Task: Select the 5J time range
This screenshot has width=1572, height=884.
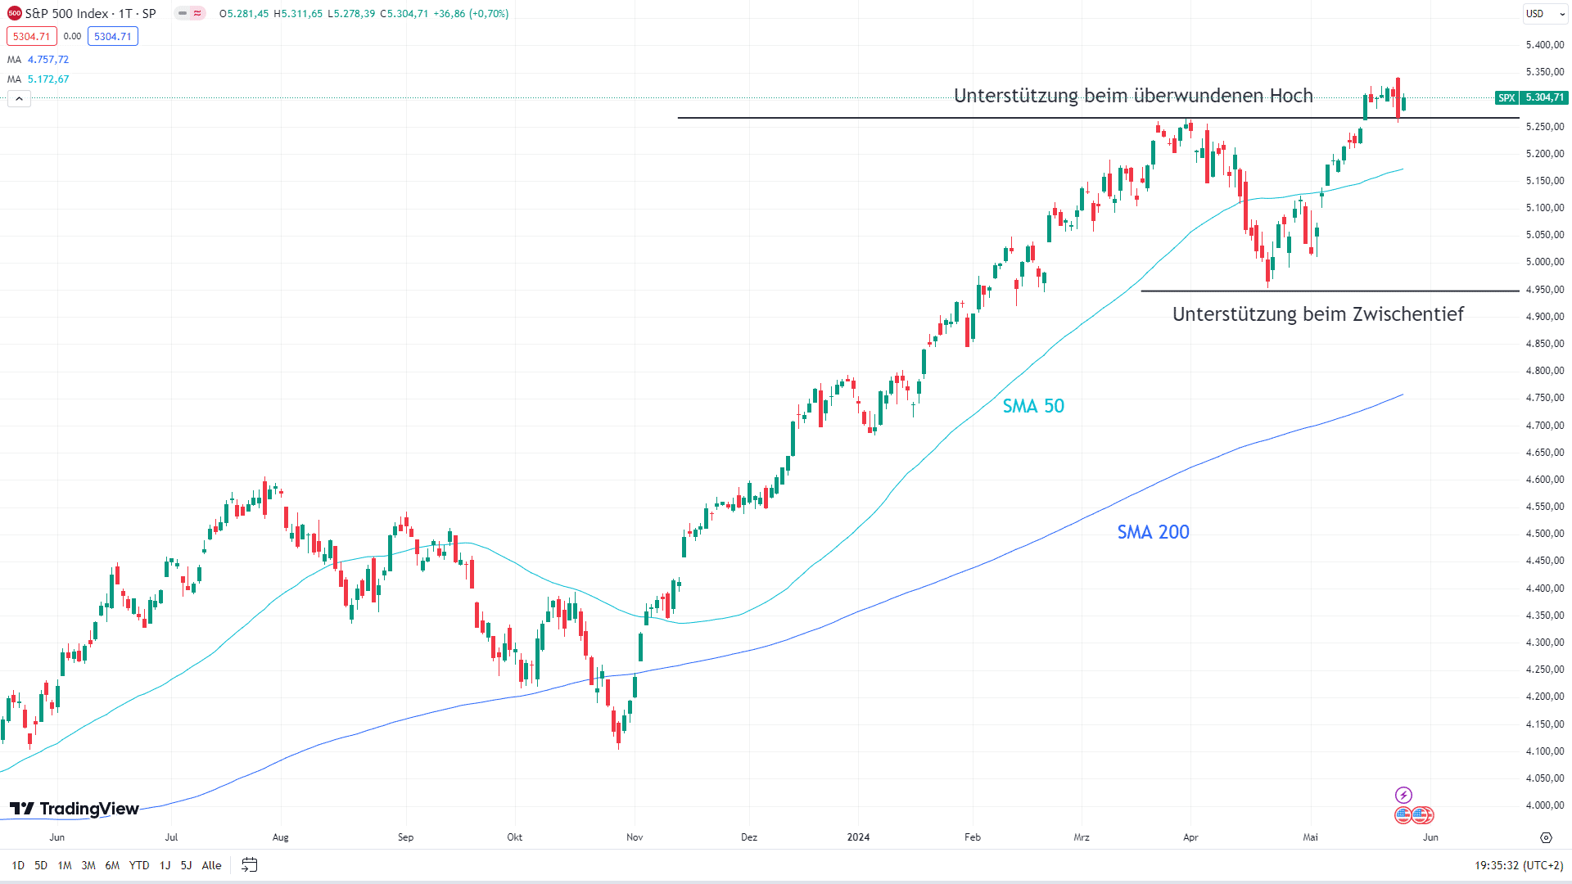Action: click(186, 865)
